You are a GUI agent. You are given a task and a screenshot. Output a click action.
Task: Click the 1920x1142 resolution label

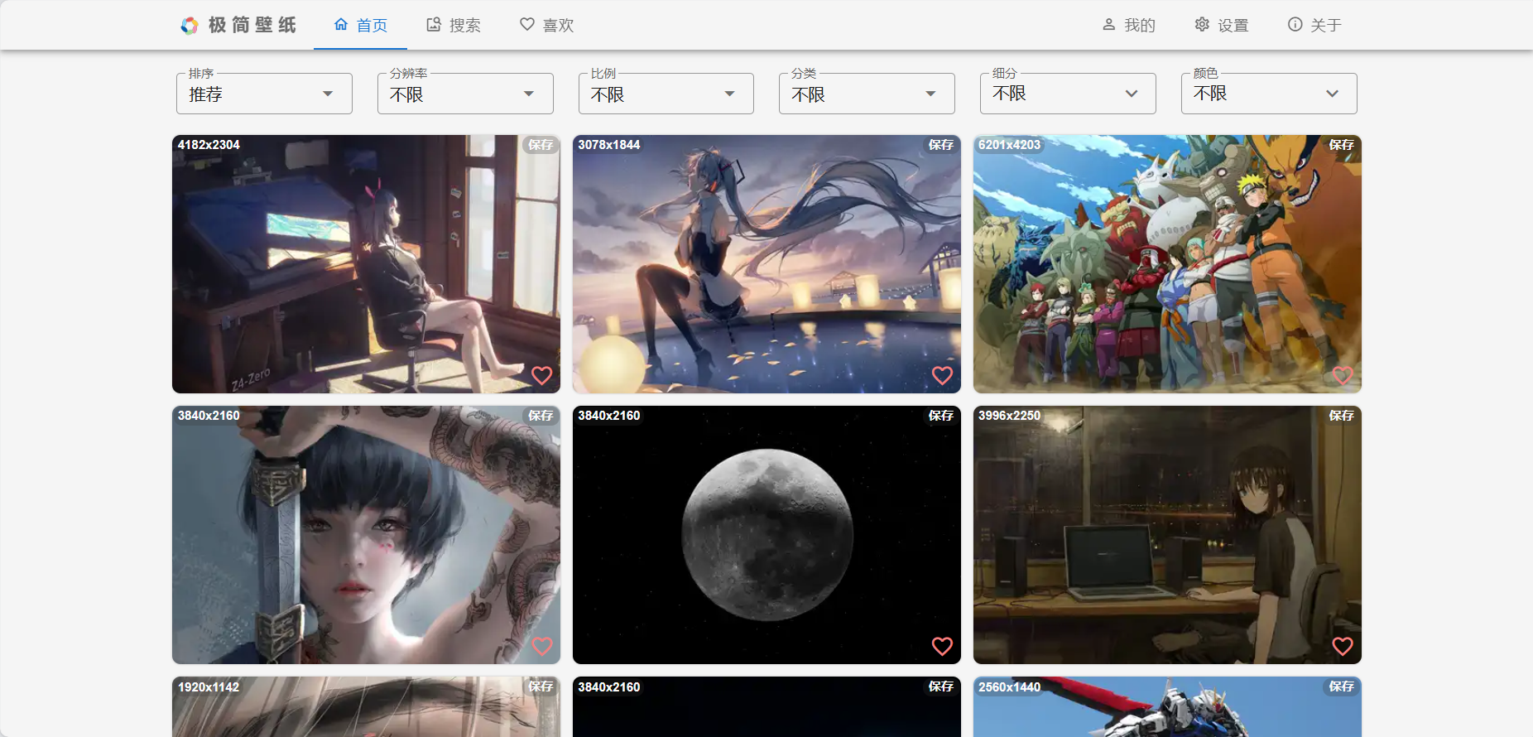(x=209, y=687)
